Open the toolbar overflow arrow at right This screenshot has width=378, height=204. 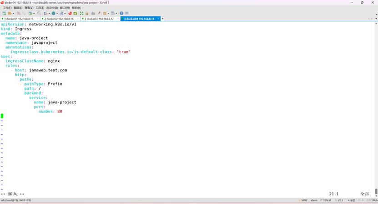pos(376,15)
